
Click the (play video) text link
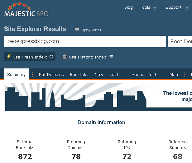click(92, 30)
